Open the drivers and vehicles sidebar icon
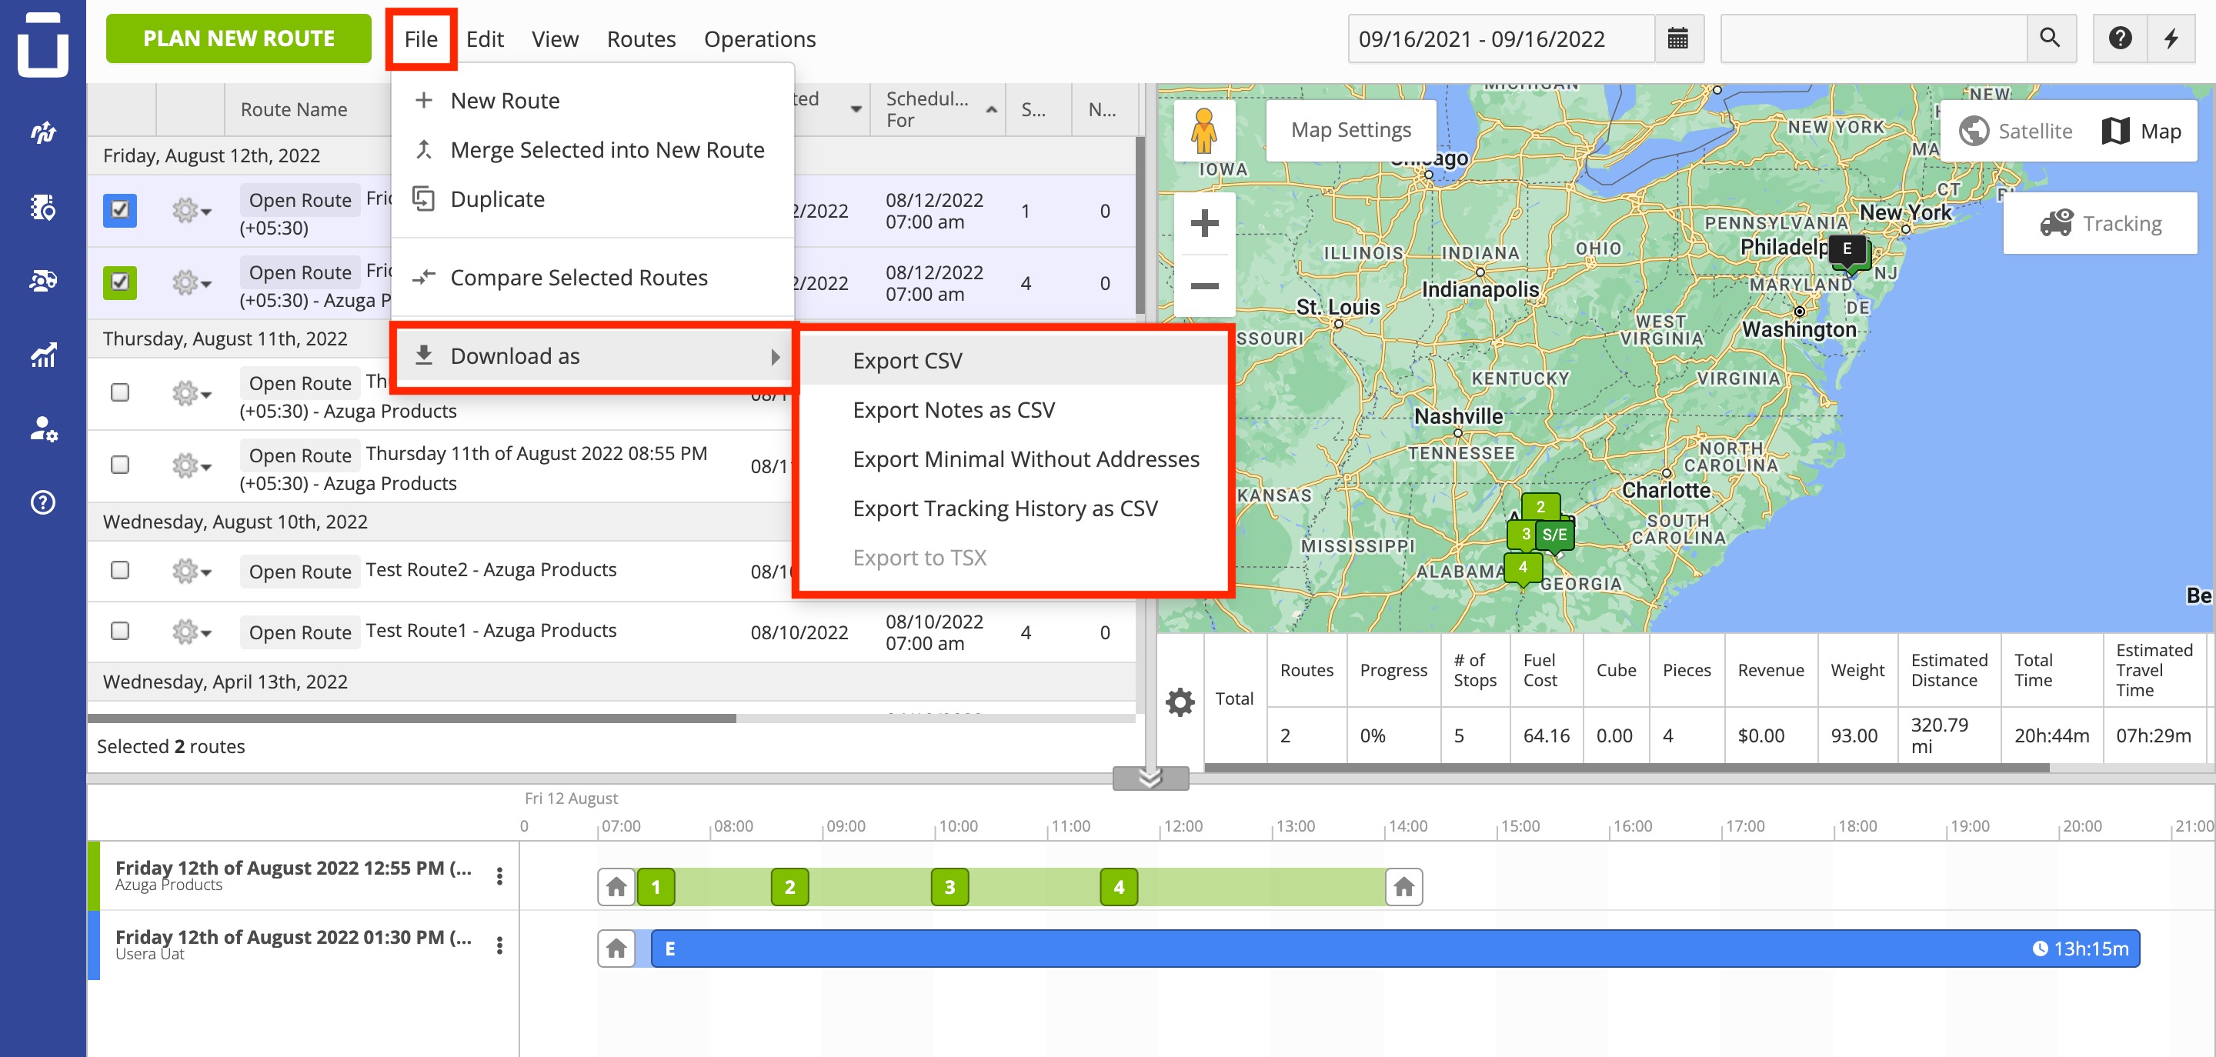The height and width of the screenshot is (1057, 2216). coord(43,280)
